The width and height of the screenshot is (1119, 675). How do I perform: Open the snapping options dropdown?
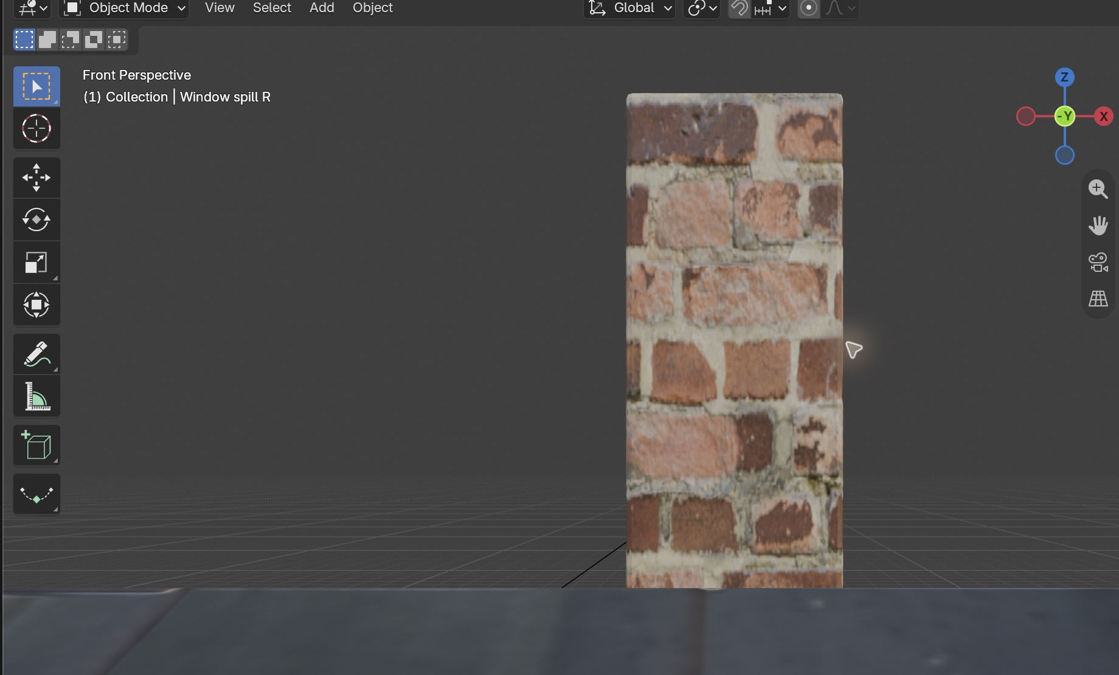tap(770, 8)
